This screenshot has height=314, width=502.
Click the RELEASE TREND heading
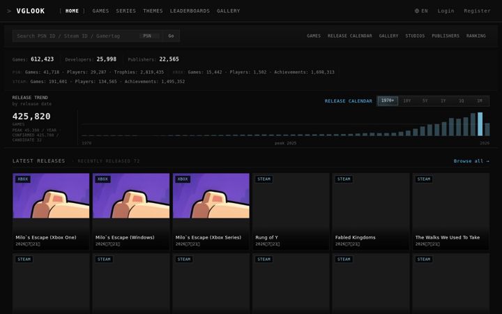[30, 98]
